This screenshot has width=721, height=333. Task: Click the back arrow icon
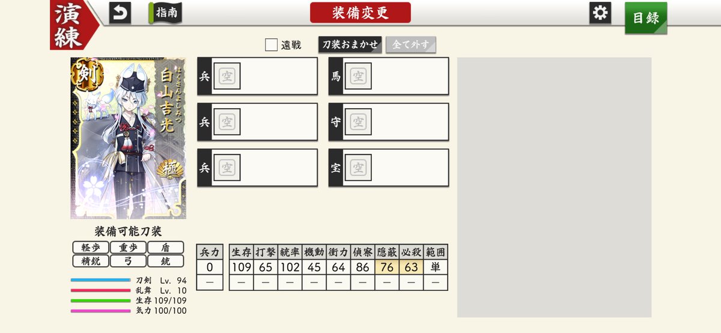pos(120,13)
